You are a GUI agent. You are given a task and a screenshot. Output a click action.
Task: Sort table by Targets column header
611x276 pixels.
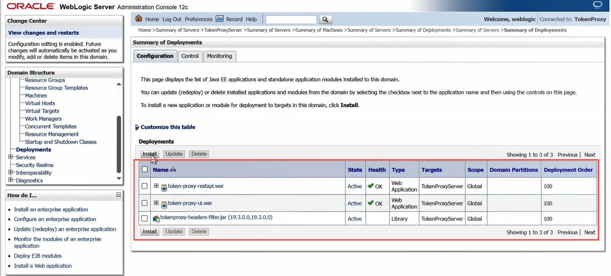(432, 170)
